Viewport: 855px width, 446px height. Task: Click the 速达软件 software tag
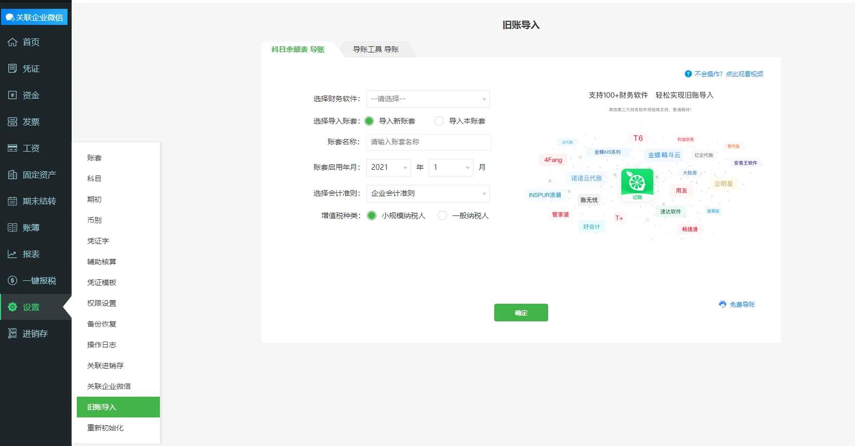(x=670, y=211)
